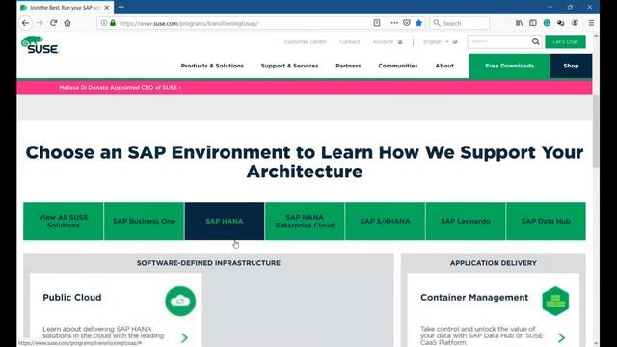Open the About menu

(x=444, y=66)
